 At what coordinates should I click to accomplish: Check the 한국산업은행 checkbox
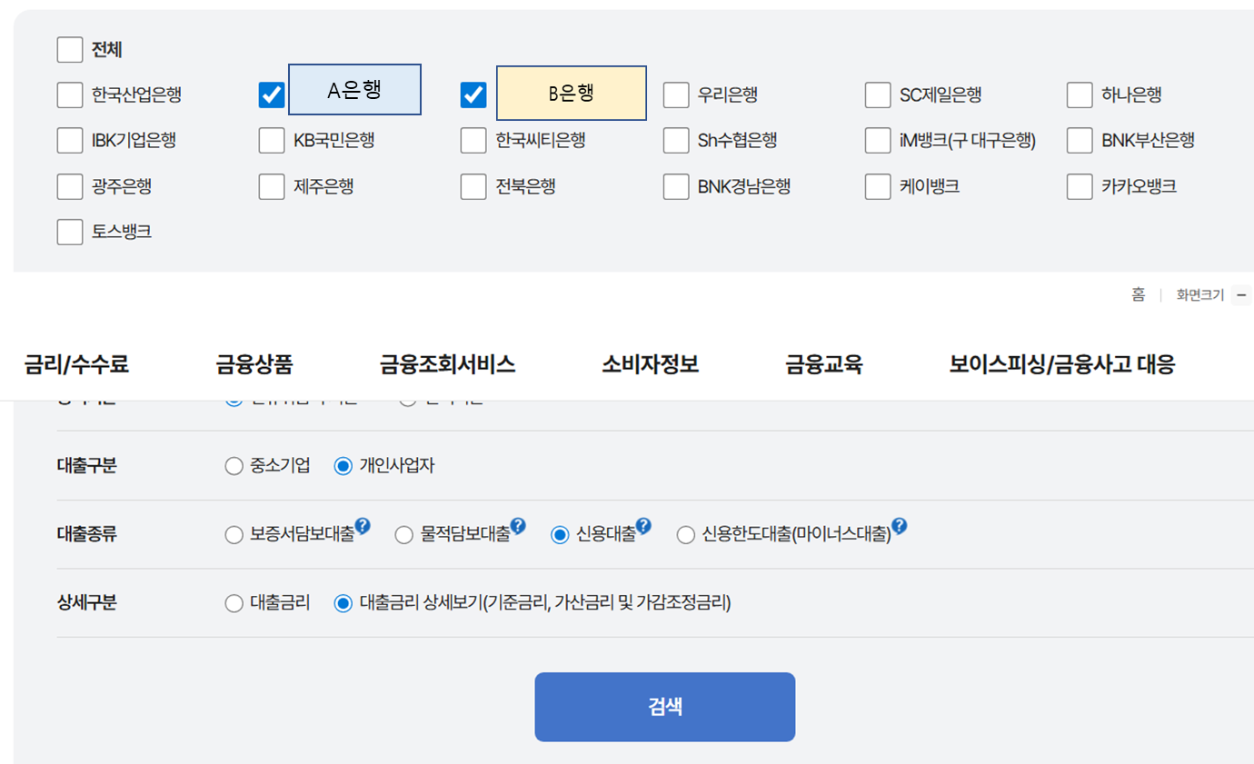pos(70,94)
